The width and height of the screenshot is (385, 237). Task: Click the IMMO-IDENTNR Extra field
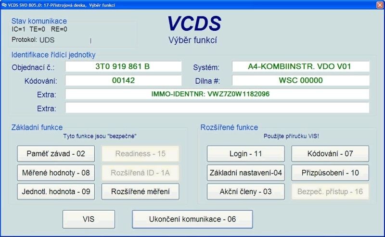[x=217, y=94]
